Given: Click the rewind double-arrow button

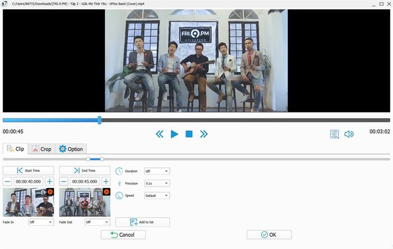Looking at the screenshot, I should tap(159, 134).
